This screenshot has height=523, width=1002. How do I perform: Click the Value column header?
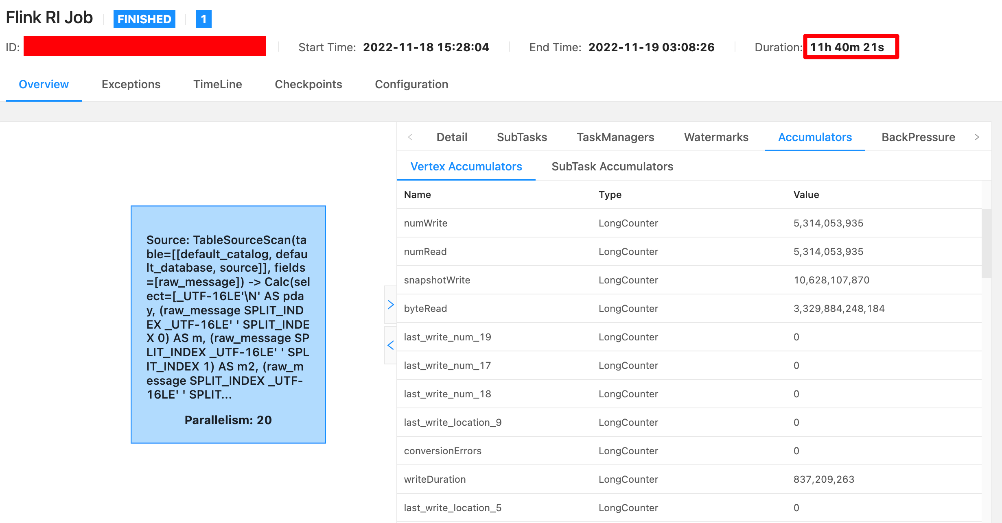tap(806, 194)
